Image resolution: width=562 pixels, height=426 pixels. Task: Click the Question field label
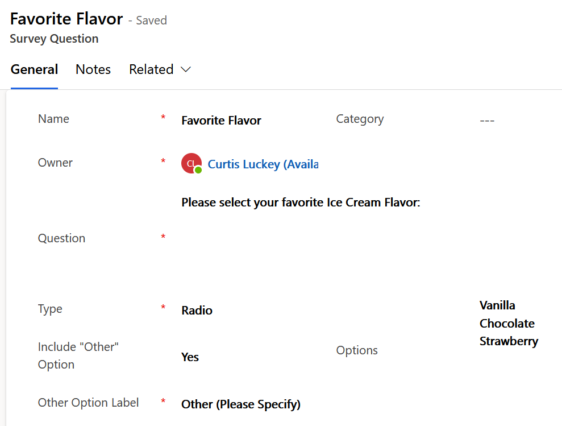pyautogui.click(x=61, y=238)
